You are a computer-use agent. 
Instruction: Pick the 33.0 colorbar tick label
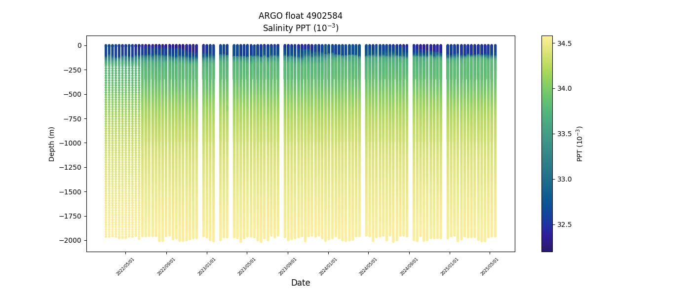pos(564,179)
